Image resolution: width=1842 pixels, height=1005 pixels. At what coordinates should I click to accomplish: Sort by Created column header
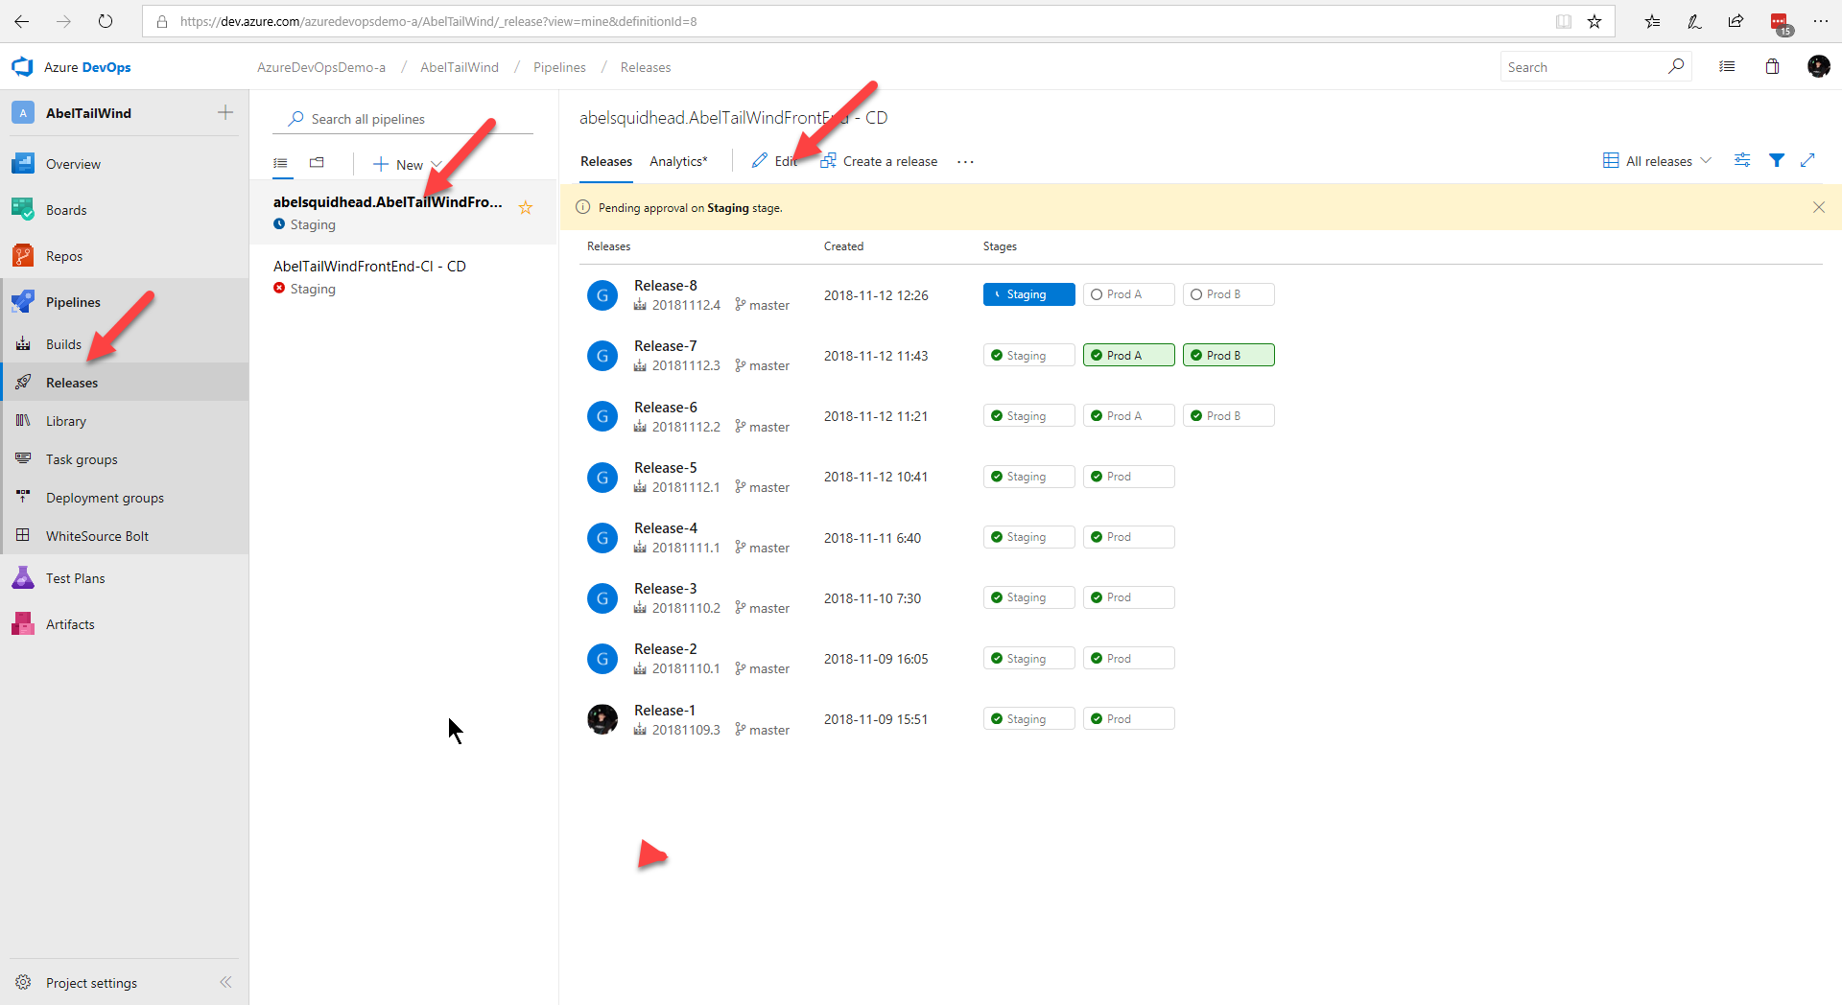[x=843, y=246]
